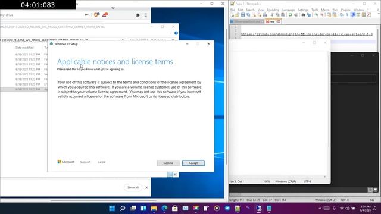381x214 pixels.
Task: Click the Print icon in Notepad++ toolbar
Action: click(264, 15)
